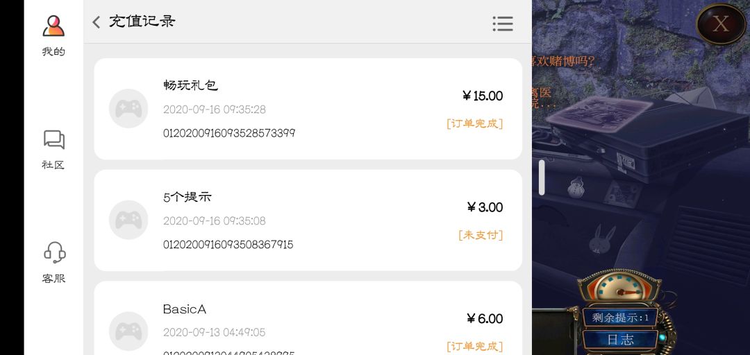Close the game overlay with X button

[x=721, y=24]
